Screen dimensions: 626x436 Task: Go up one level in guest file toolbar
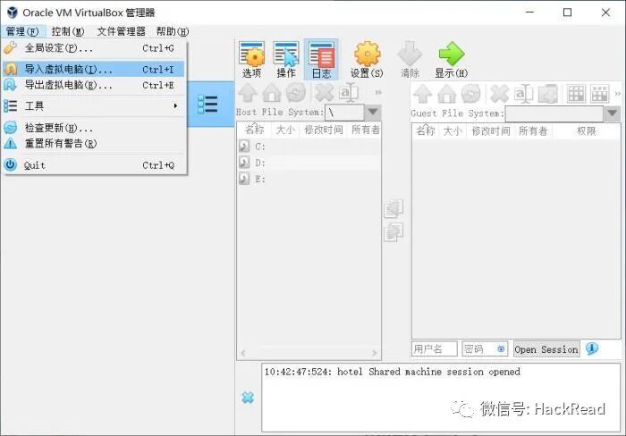422,94
